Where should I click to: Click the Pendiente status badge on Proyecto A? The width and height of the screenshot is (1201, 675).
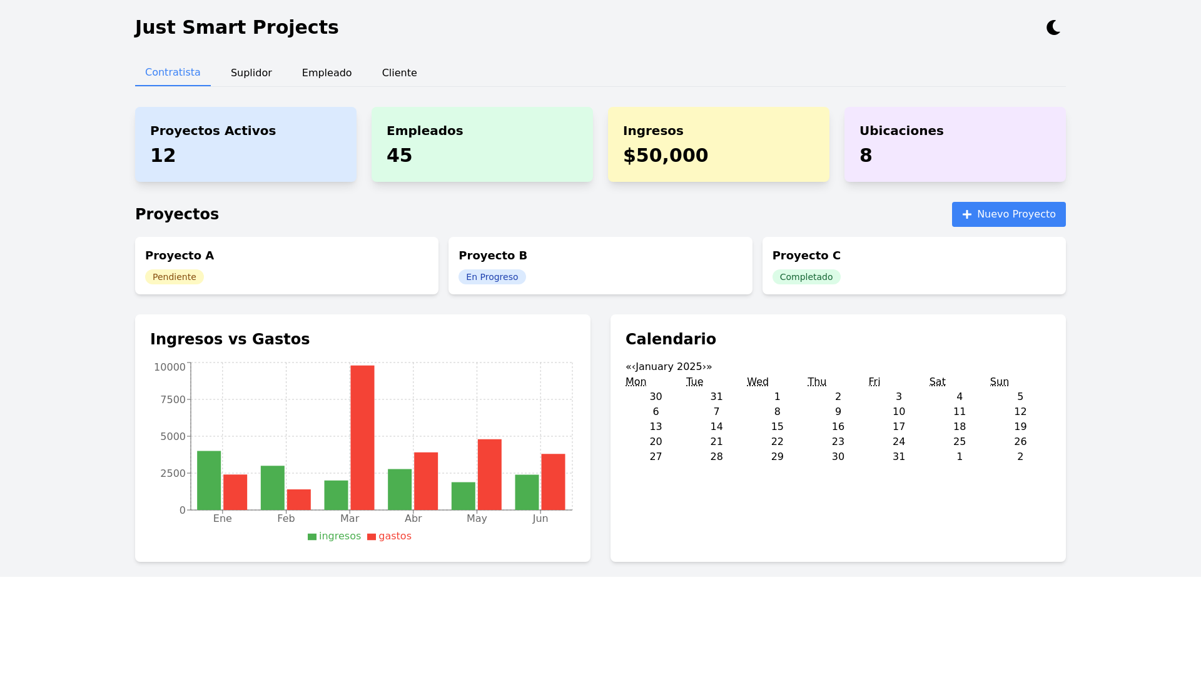(175, 276)
